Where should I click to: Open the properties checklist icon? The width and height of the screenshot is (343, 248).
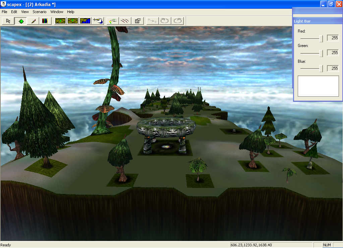coord(137,21)
